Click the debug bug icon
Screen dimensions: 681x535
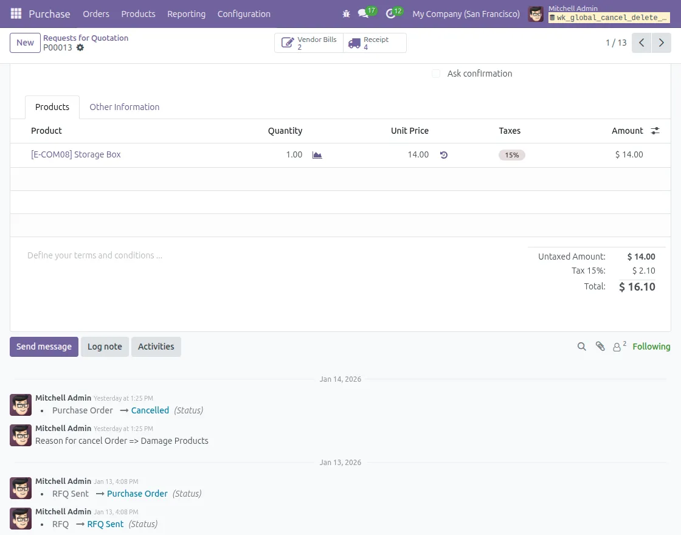[x=347, y=13]
